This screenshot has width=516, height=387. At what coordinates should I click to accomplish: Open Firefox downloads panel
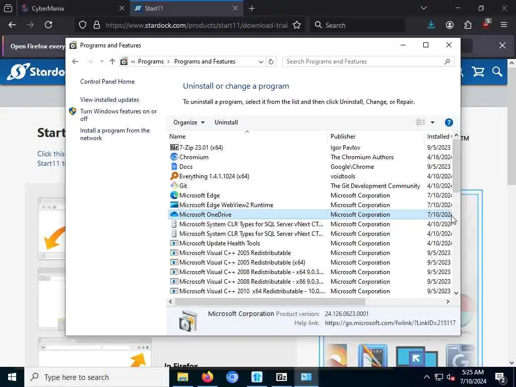(x=431, y=25)
